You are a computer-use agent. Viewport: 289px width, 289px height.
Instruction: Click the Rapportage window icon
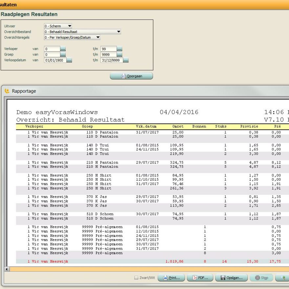pyautogui.click(x=7, y=91)
